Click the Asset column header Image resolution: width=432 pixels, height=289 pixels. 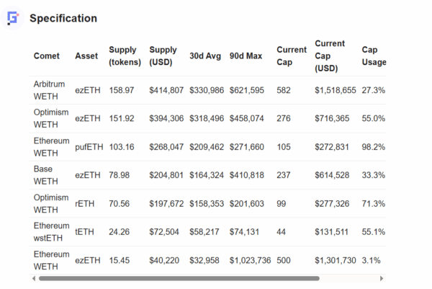(86, 56)
